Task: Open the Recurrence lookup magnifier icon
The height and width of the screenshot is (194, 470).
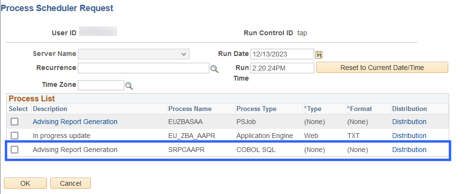Action: pyautogui.click(x=214, y=69)
